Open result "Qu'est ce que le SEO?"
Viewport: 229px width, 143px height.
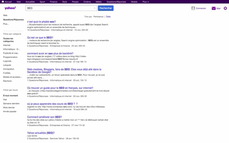(40, 37)
